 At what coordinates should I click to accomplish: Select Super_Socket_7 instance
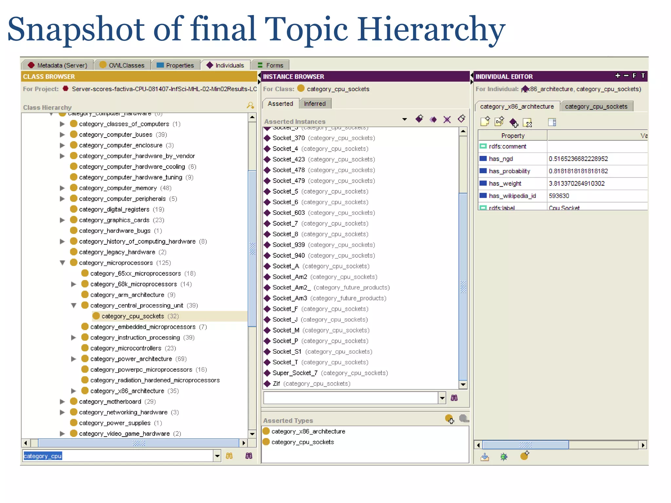point(295,373)
